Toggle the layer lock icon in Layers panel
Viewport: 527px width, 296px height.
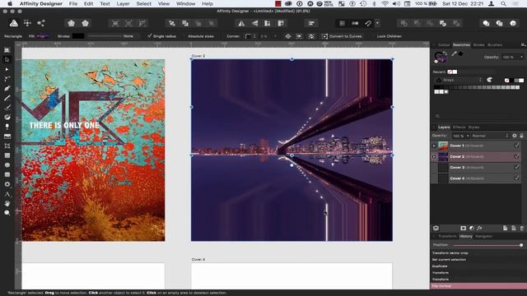[521, 136]
